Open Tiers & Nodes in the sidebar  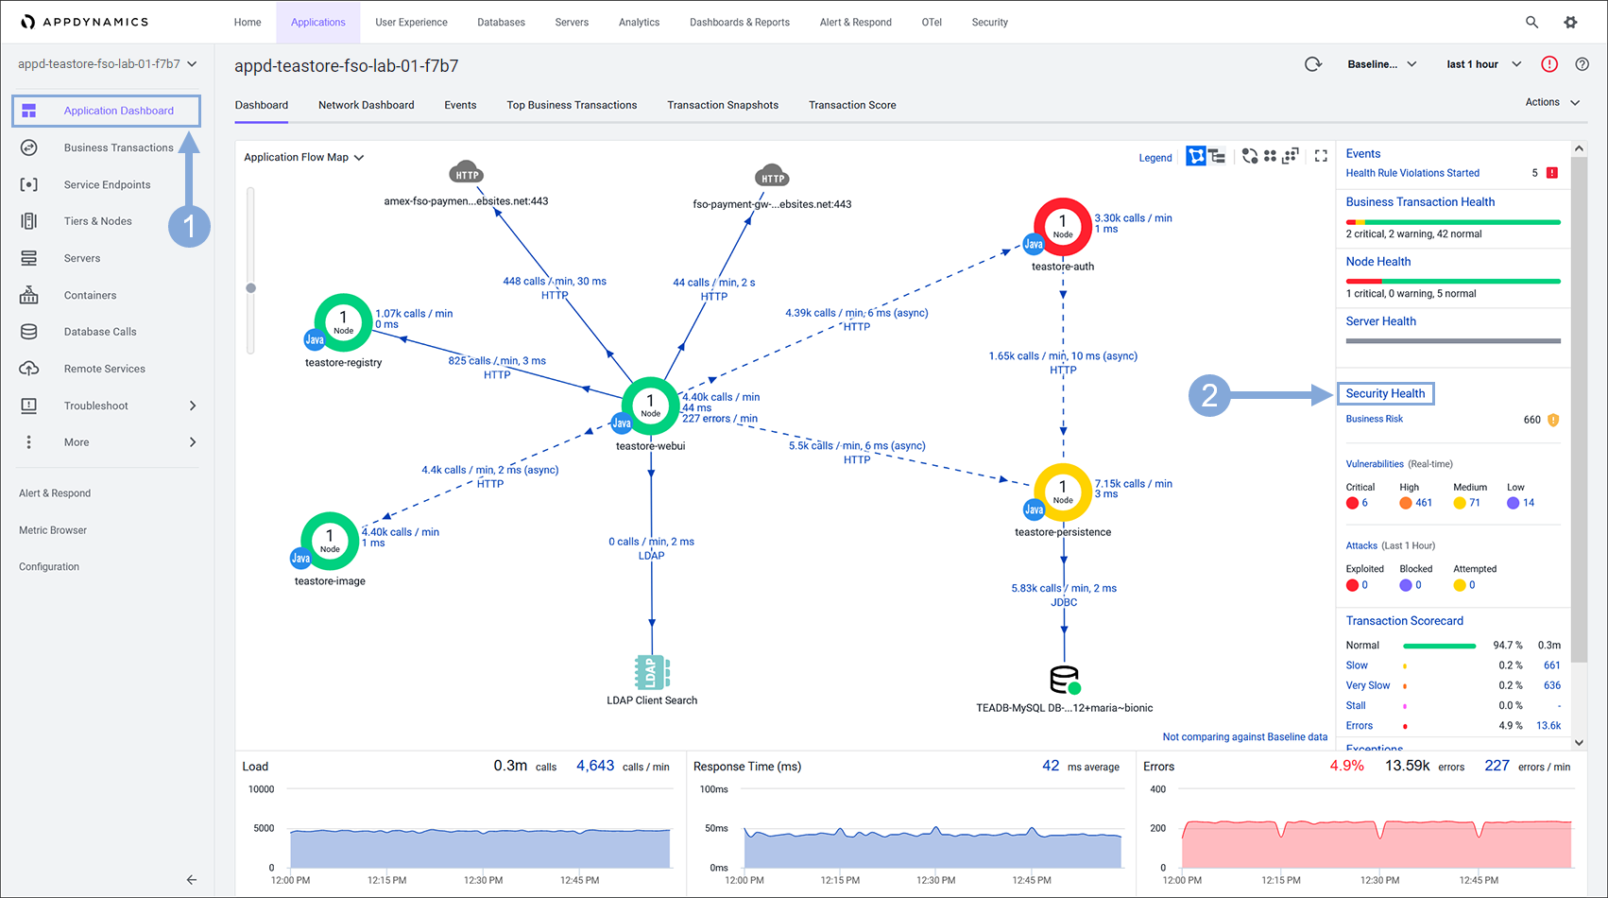point(97,221)
